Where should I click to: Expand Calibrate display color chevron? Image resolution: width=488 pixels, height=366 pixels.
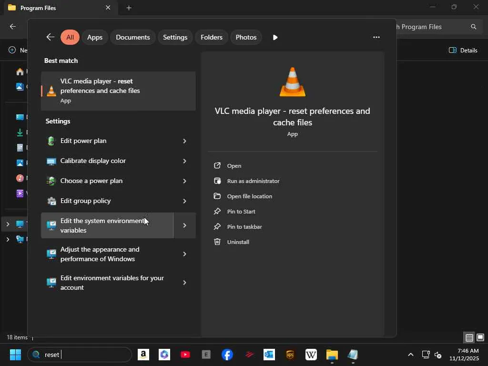click(184, 161)
